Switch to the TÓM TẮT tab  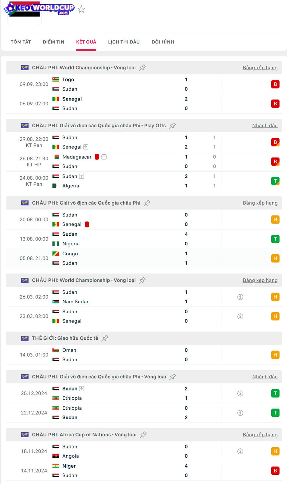(21, 42)
